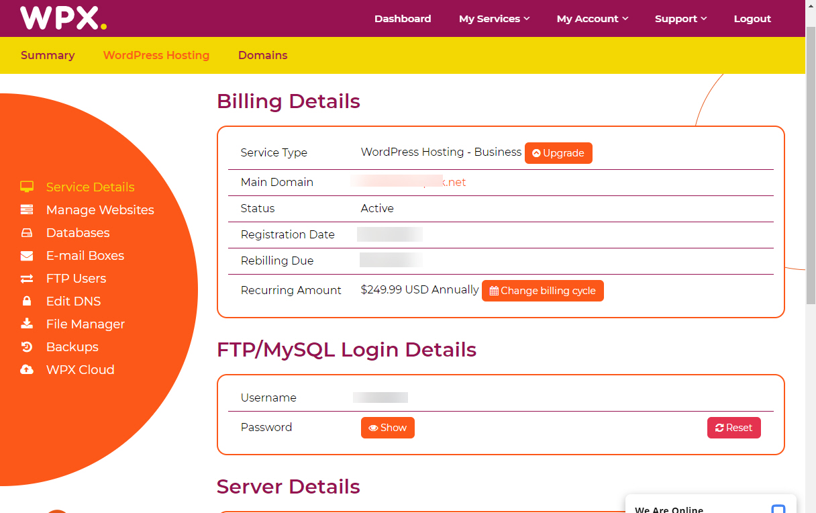
Task: Click the Backups history icon
Action: point(27,347)
